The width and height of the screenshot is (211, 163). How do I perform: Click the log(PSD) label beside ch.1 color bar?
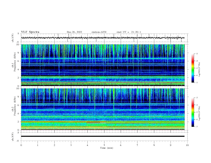200,69
